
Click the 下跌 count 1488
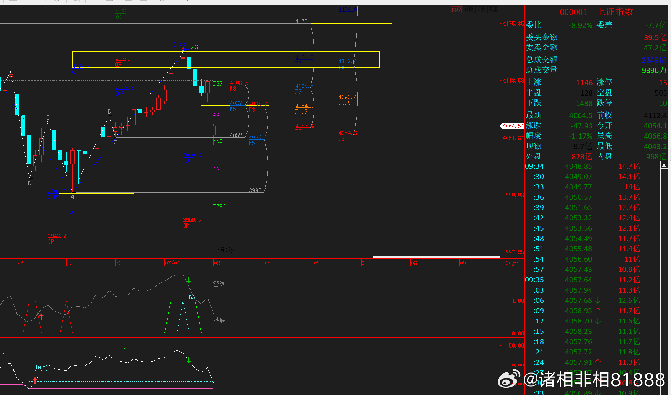[584, 103]
